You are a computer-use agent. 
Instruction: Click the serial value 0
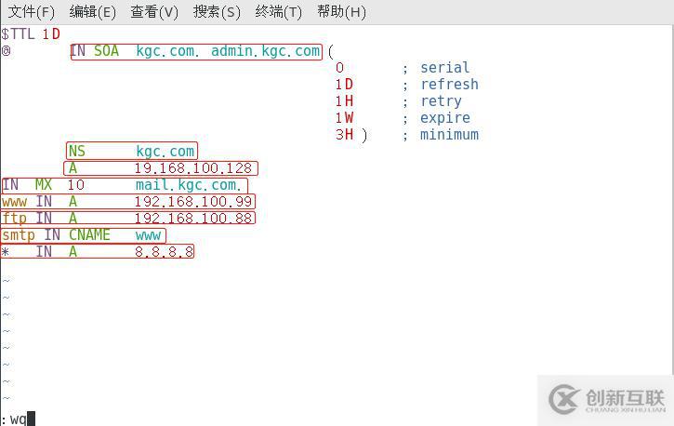(x=339, y=68)
